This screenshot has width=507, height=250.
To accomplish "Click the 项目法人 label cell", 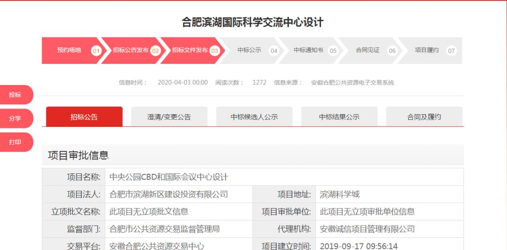I will coord(73,194).
